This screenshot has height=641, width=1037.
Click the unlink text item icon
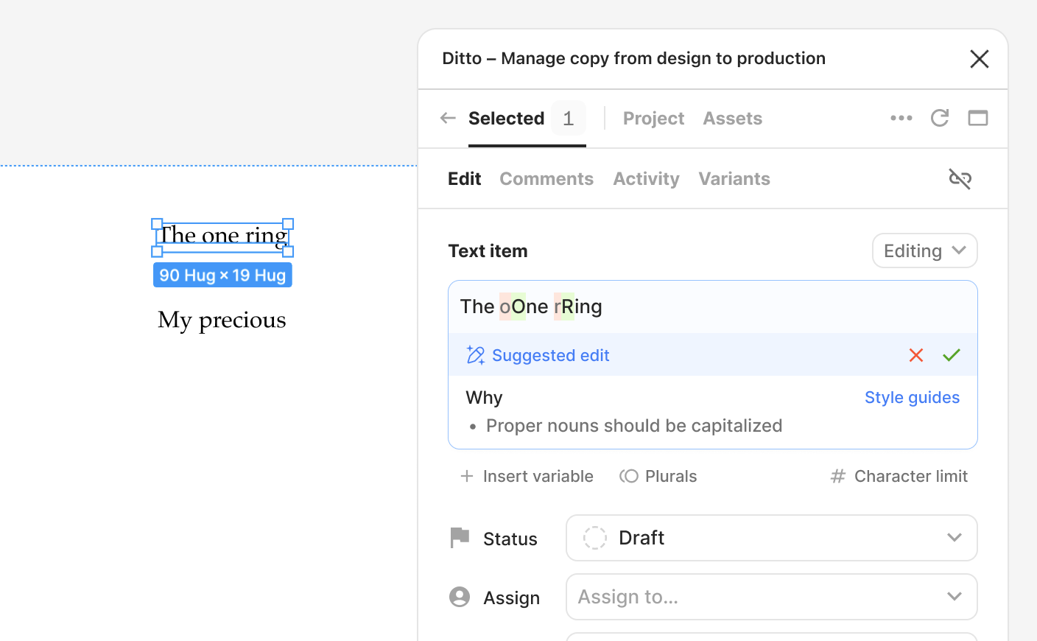960,178
